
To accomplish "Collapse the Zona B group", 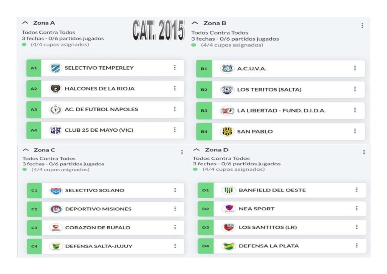I will 196,23.
